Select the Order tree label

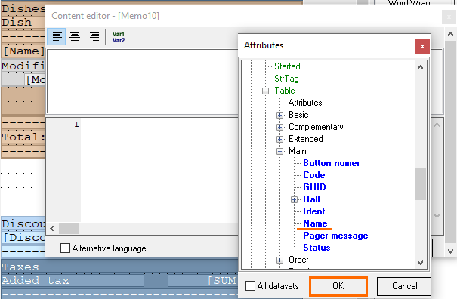tap(298, 260)
